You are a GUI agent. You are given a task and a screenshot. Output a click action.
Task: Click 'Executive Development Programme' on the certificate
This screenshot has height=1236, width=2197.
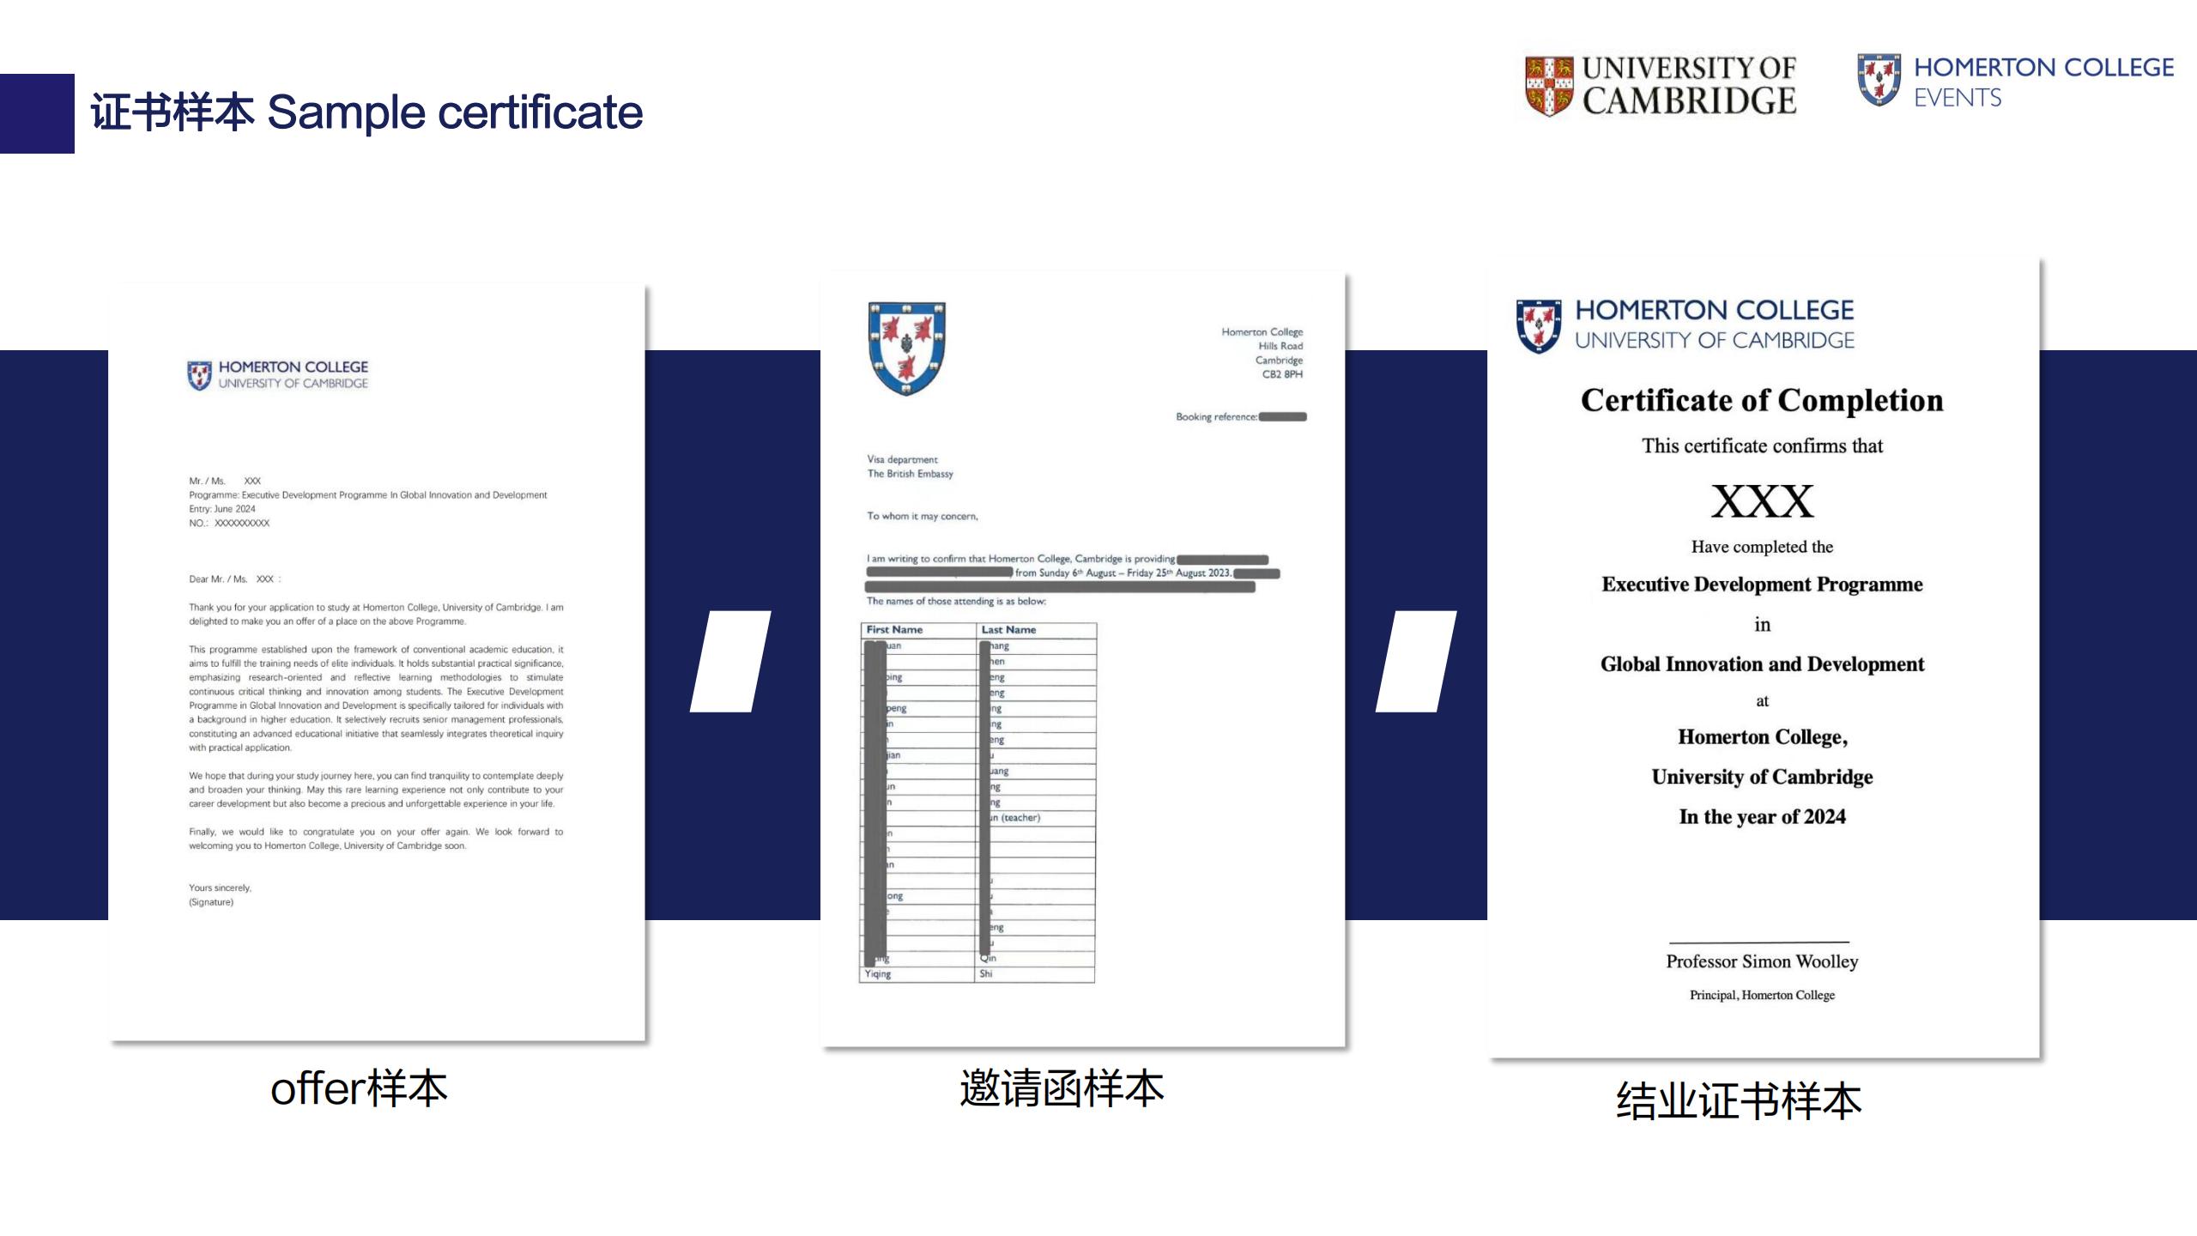(1762, 585)
